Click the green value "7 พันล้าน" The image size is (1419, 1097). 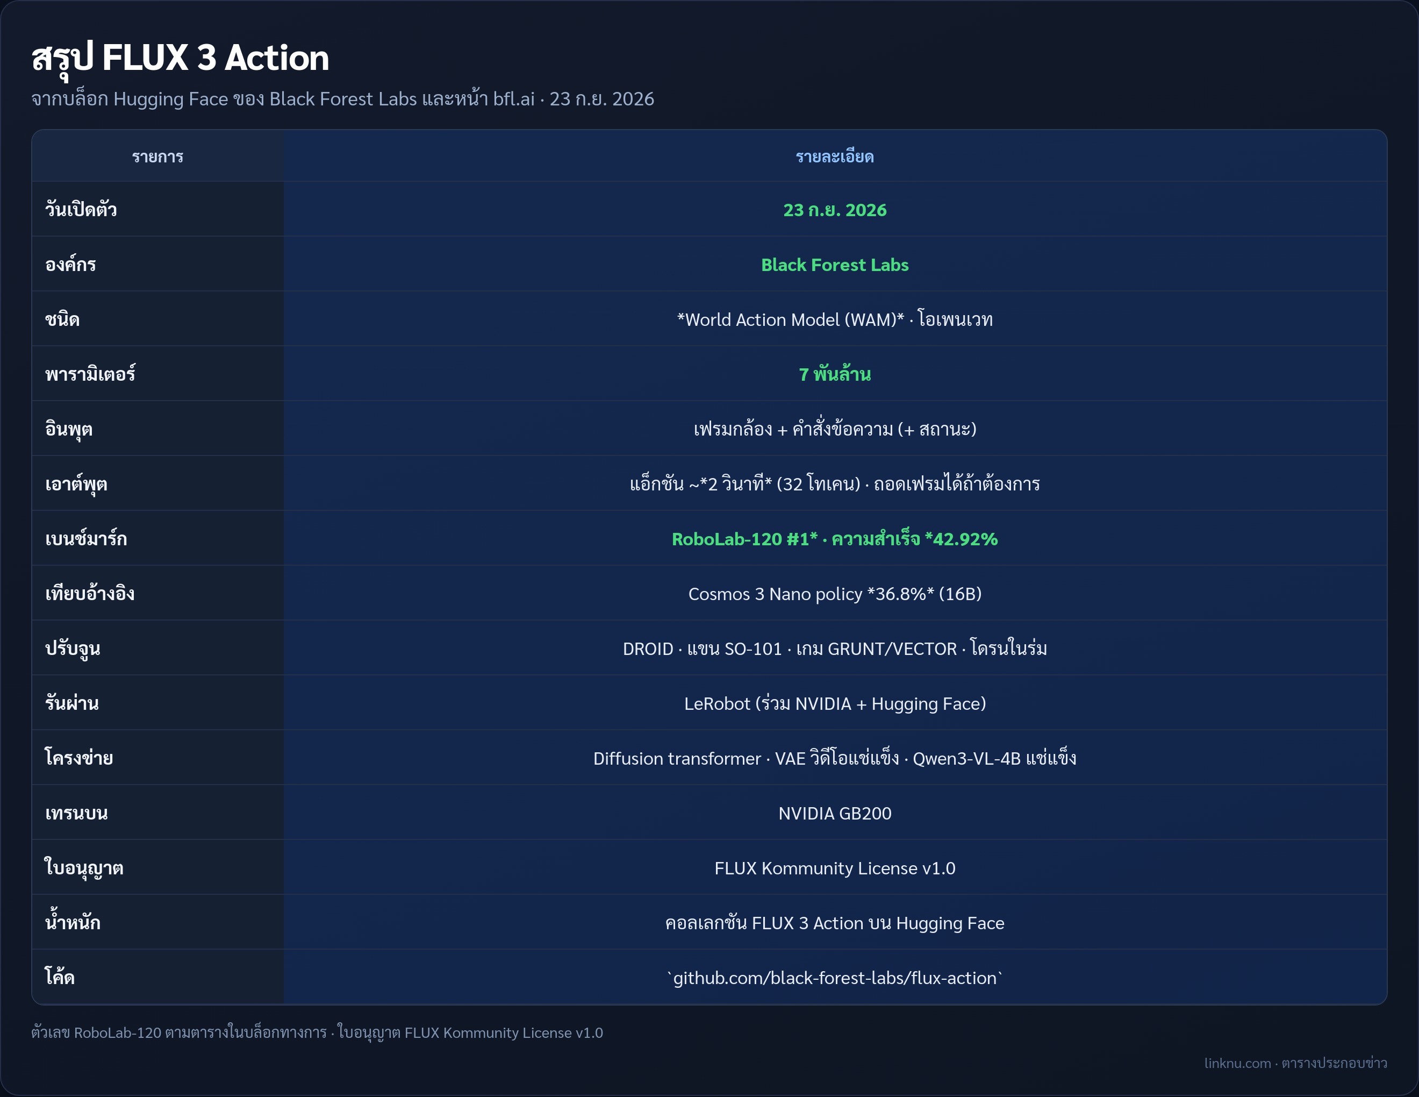pyautogui.click(x=834, y=374)
